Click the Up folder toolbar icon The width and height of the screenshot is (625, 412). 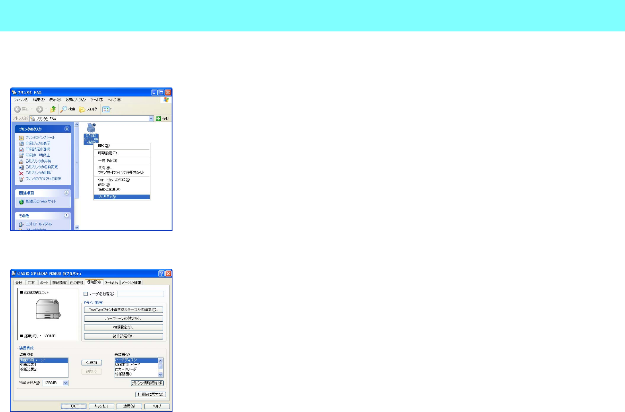click(53, 109)
